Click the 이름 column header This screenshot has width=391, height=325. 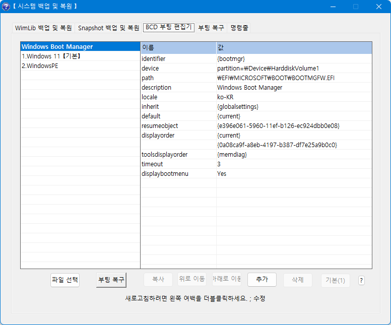tap(178, 48)
